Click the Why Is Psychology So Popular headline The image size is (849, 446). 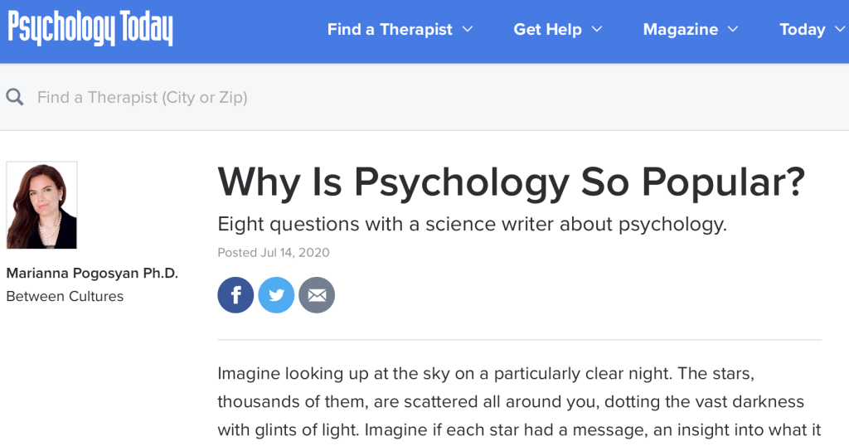(x=511, y=182)
